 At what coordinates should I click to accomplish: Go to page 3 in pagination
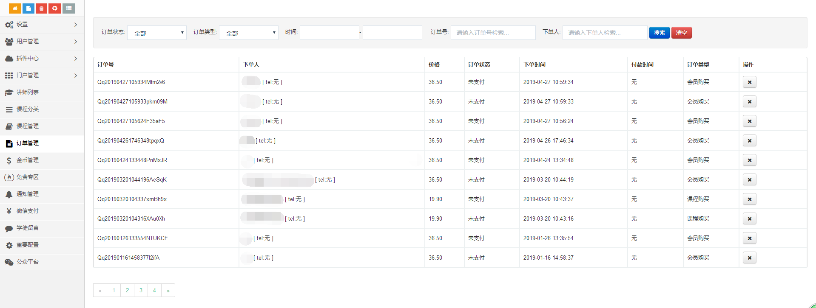point(141,291)
